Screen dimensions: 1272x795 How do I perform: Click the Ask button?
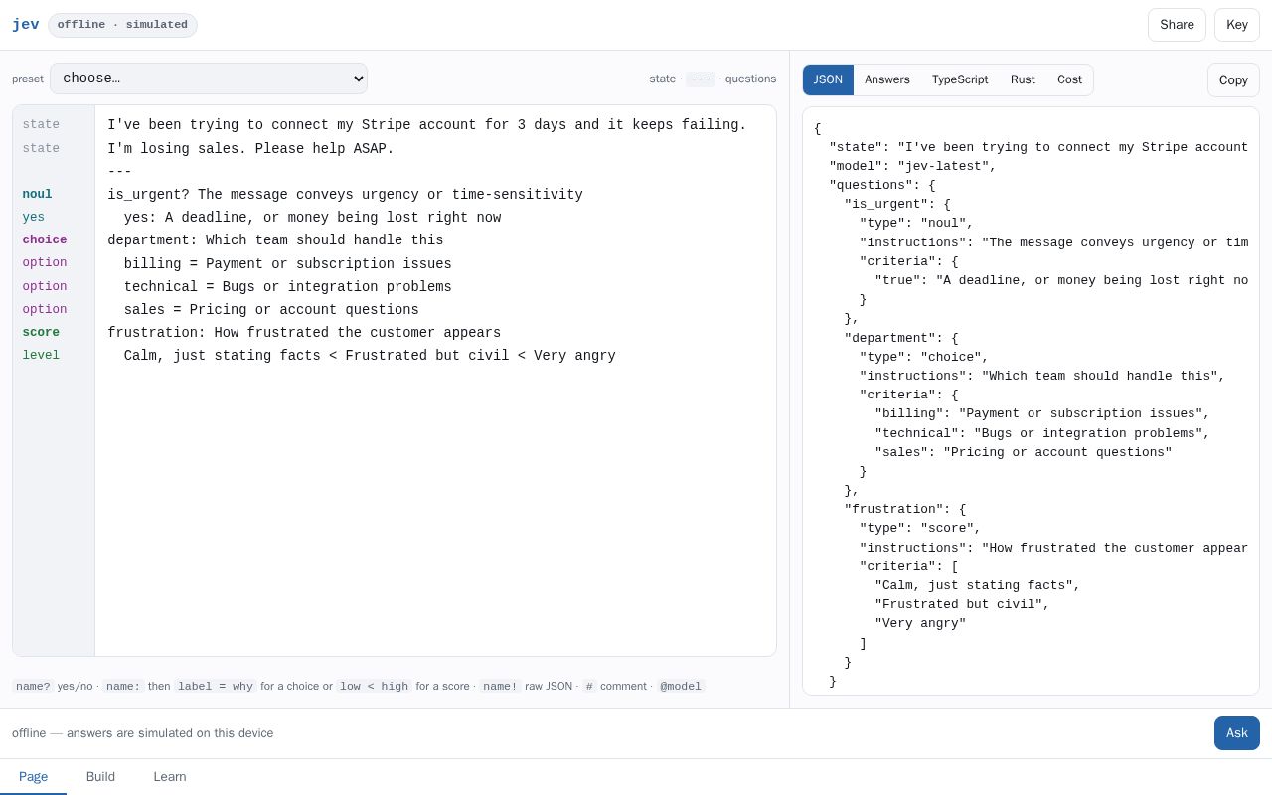pos(1237,733)
